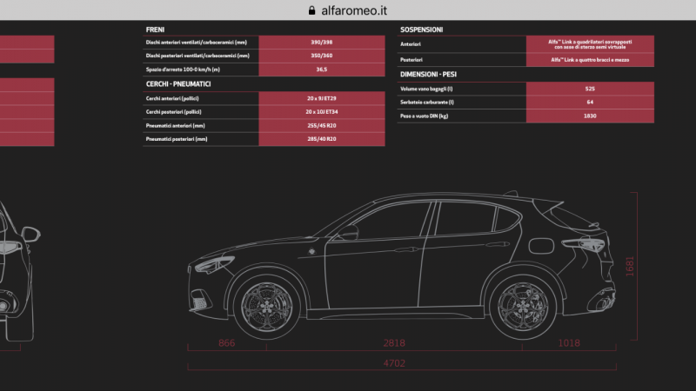
Task: Select the CERCHI - PNEUMATICI heading
Action: [178, 84]
